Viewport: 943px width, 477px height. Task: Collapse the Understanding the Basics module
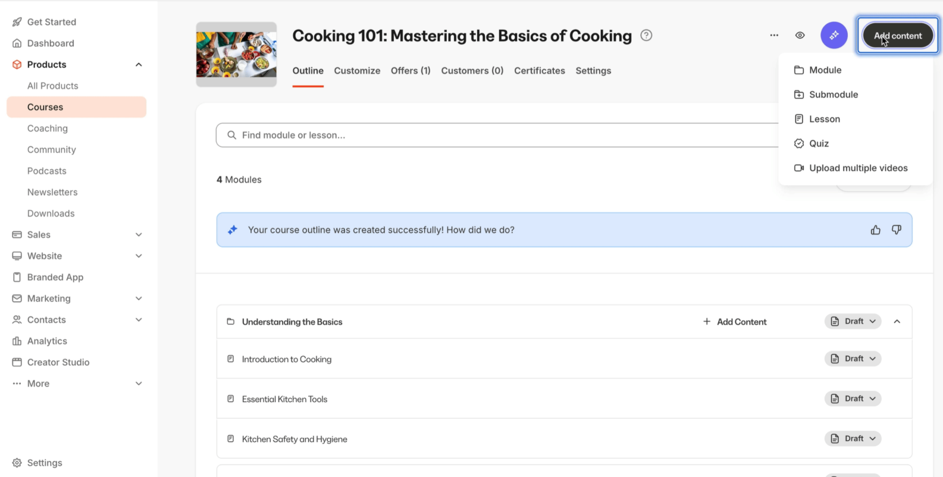tap(897, 322)
